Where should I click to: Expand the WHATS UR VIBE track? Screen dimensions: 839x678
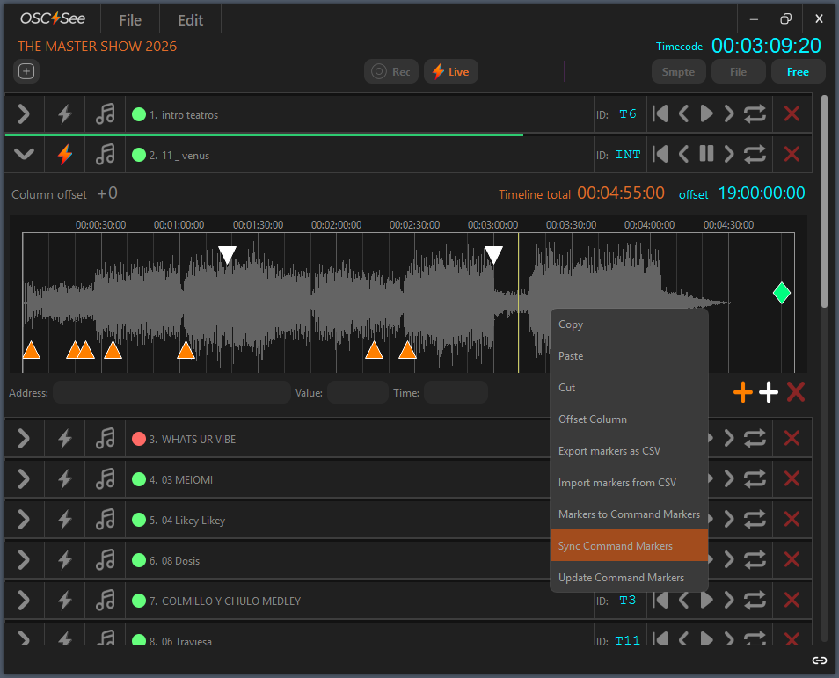tap(24, 439)
